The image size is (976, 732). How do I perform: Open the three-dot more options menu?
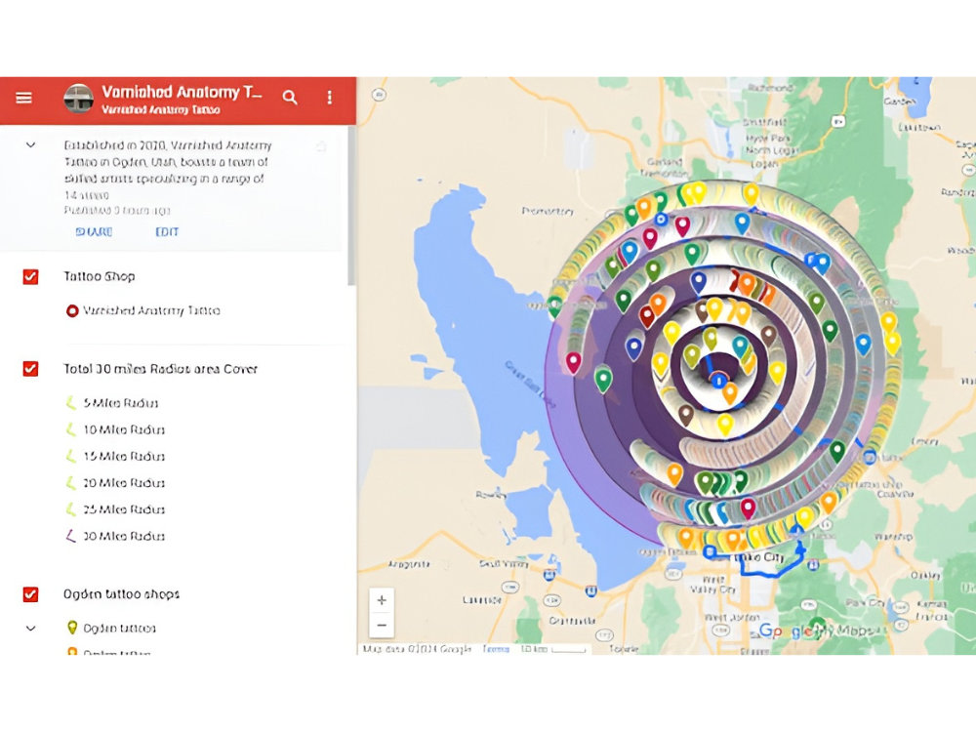point(329,97)
